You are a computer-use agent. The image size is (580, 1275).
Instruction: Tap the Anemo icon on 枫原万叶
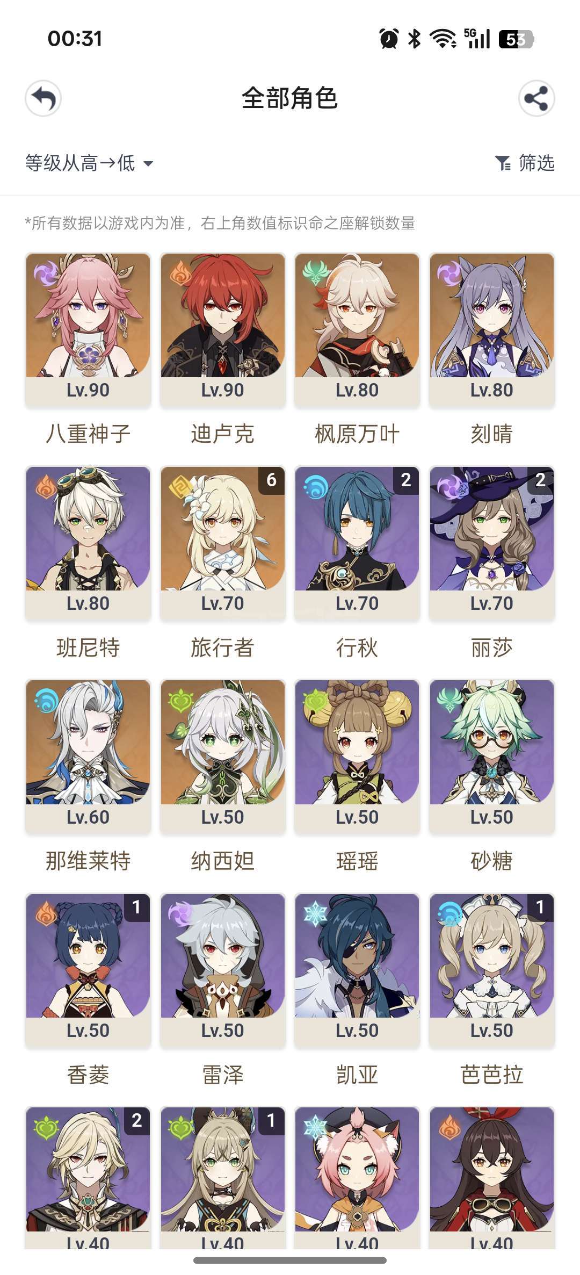(315, 273)
